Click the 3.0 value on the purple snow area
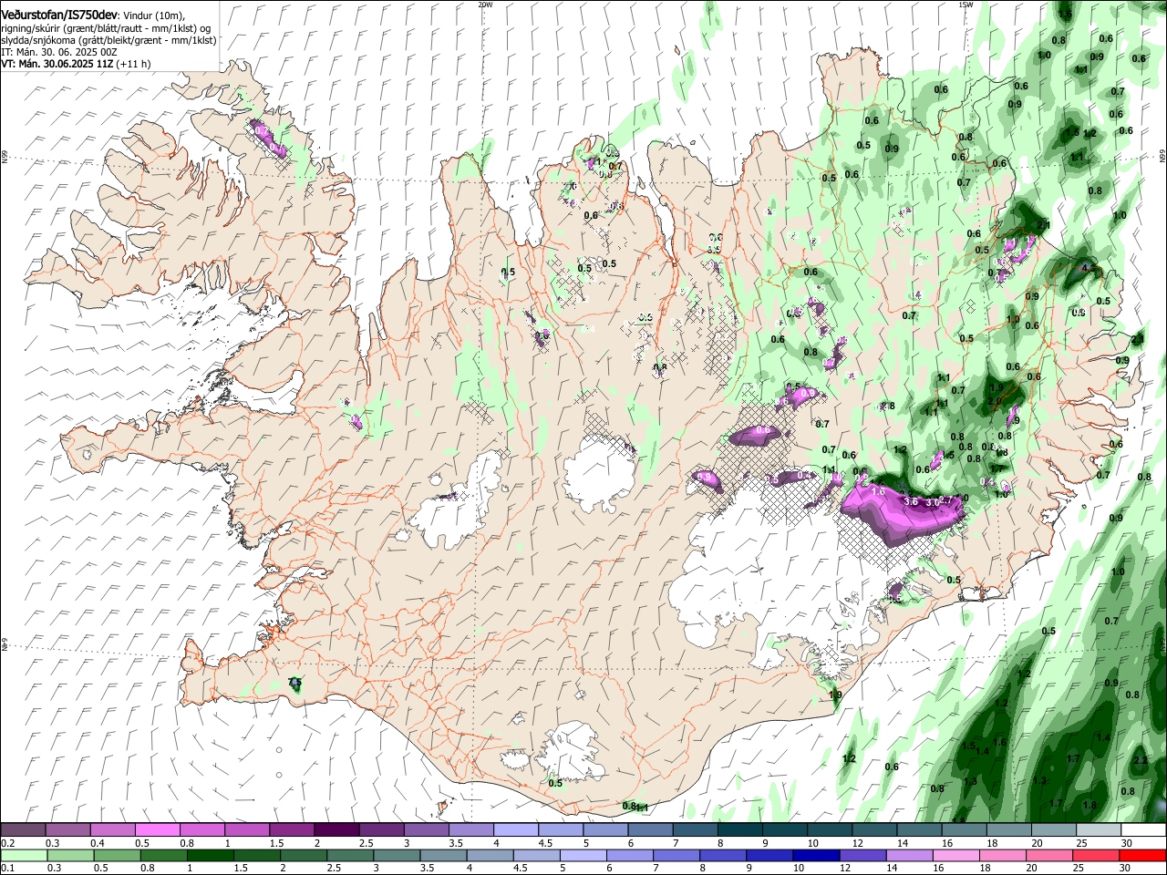The image size is (1167, 875). pos(932,502)
